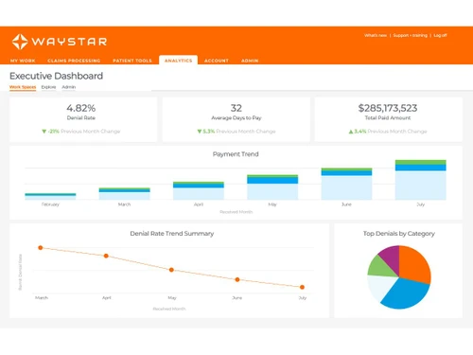Open the My Work menu
This screenshot has width=473, height=355.
point(23,61)
